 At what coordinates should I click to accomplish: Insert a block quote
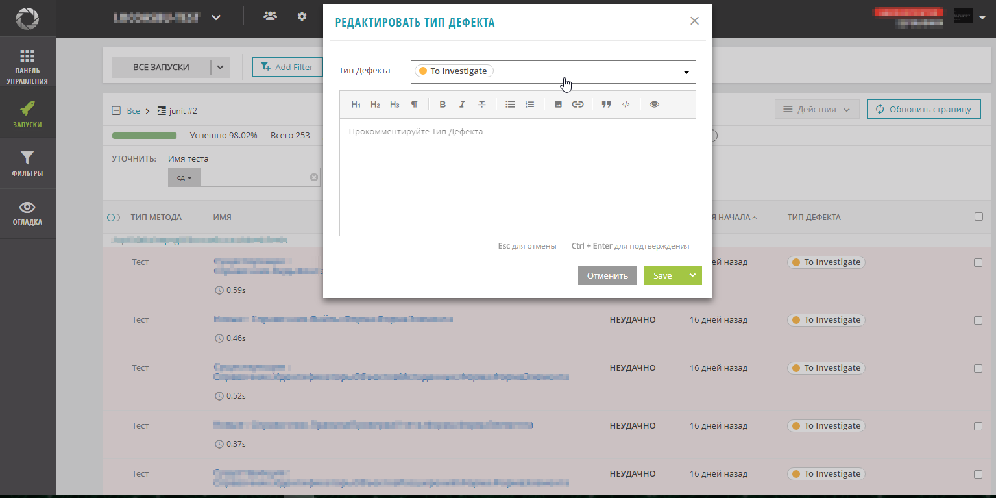(x=606, y=105)
